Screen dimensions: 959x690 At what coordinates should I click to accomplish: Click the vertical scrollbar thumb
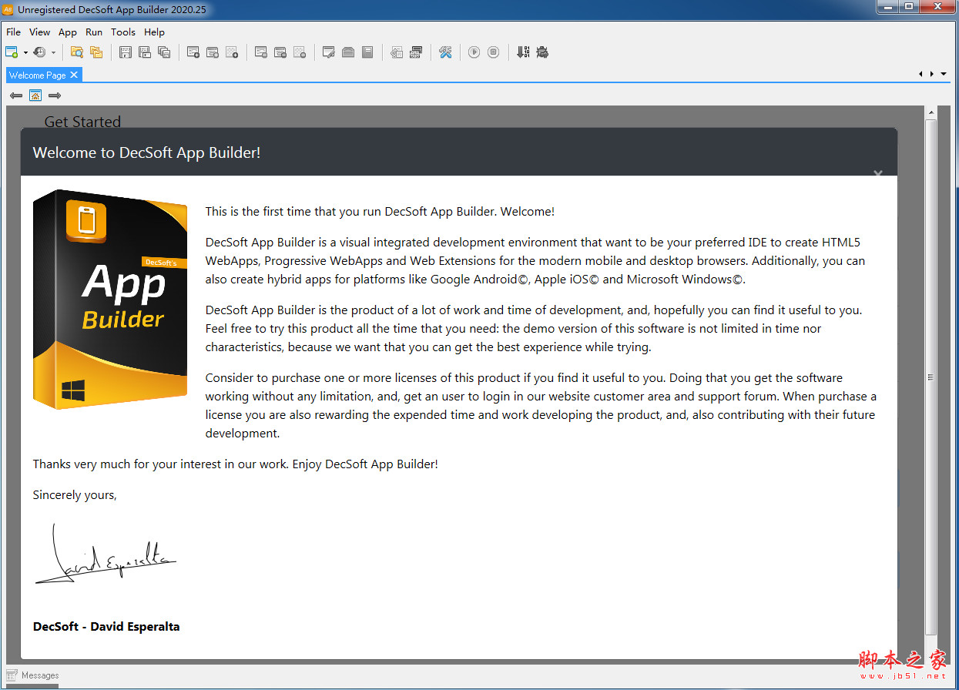[931, 377]
